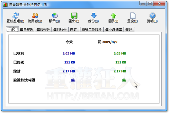The width and height of the screenshot is (169, 113).
Task: Click the 重新整理 (Refresh) toolbar icon
Action: (x=15, y=16)
